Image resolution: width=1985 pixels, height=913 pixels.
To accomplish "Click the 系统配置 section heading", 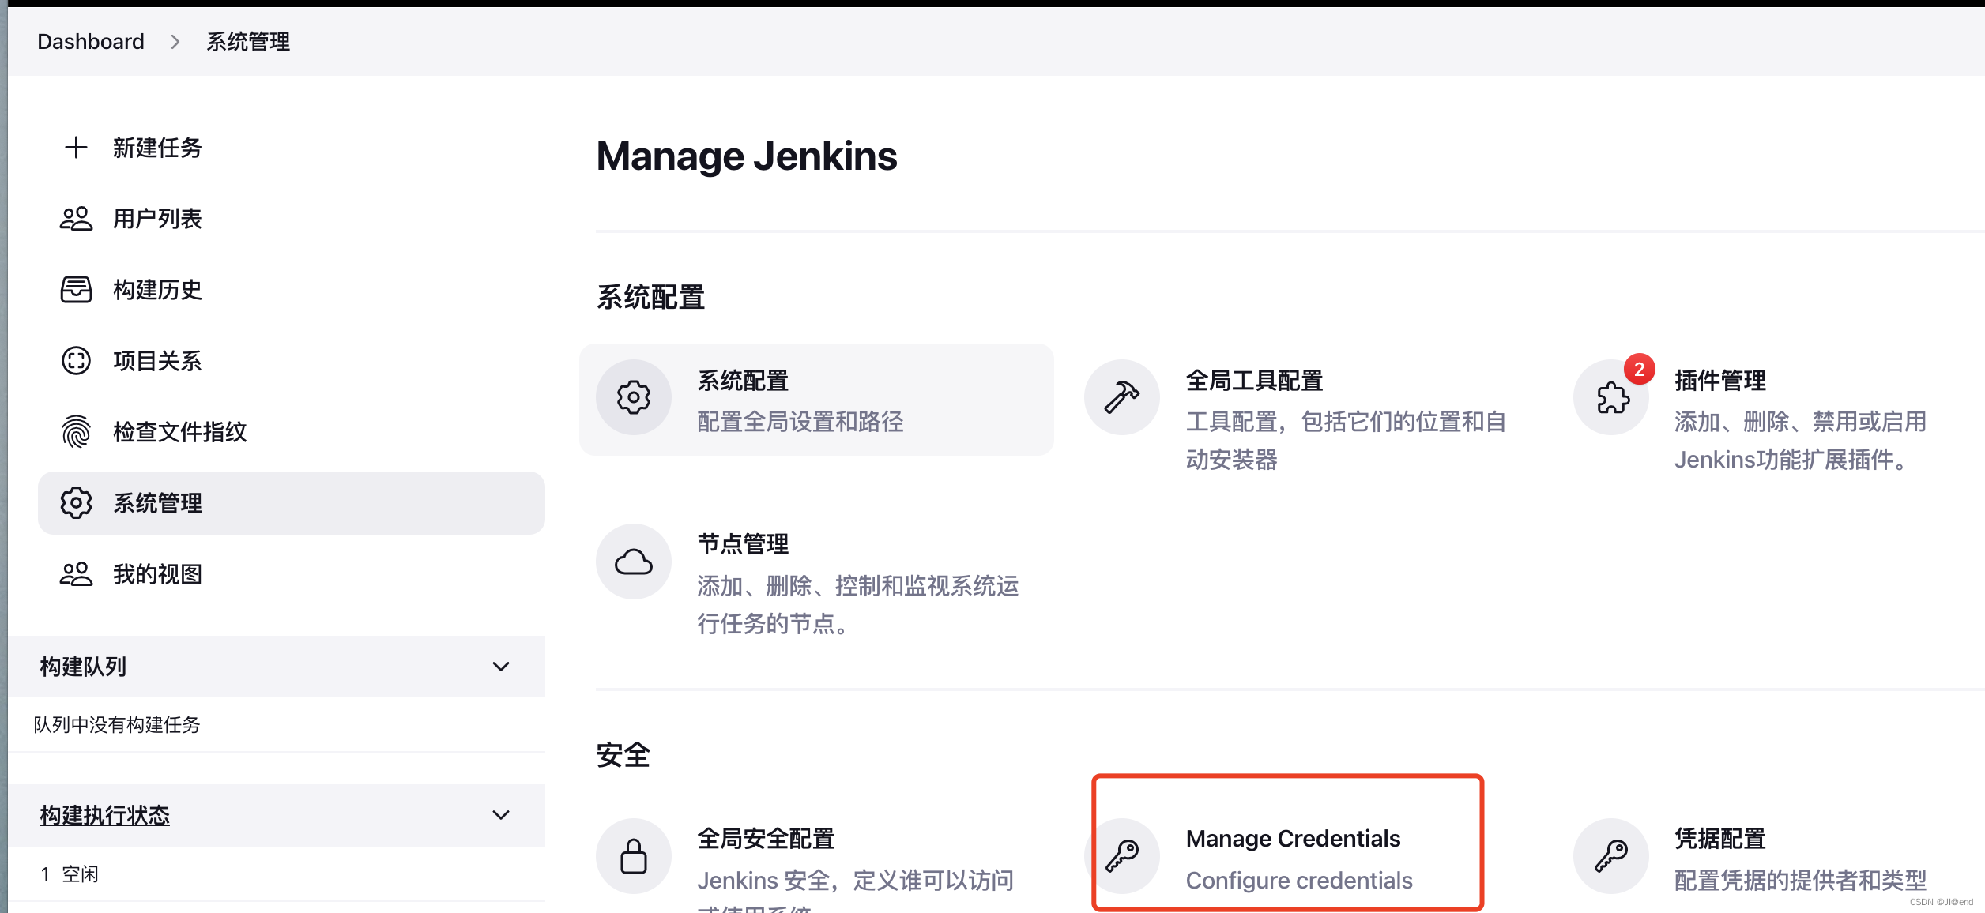I will tap(650, 298).
